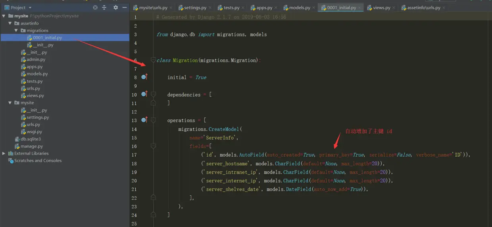Fold the Migration class at line 6
The height and width of the screenshot is (227, 492).
coord(153,60)
